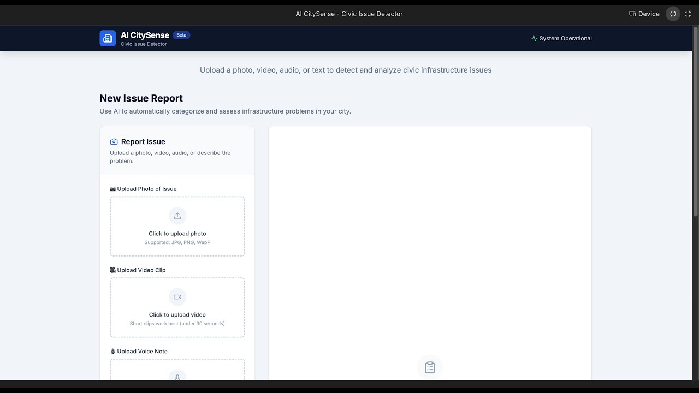Screen dimensions: 699x393
Task: Click the System Operational status text
Action: 565,38
